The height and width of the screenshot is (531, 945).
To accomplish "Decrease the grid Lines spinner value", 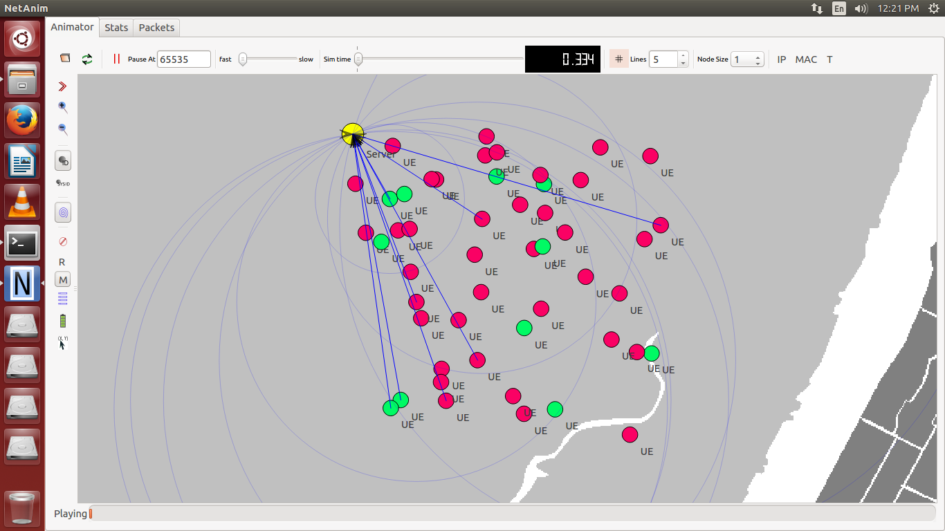I will (x=683, y=64).
